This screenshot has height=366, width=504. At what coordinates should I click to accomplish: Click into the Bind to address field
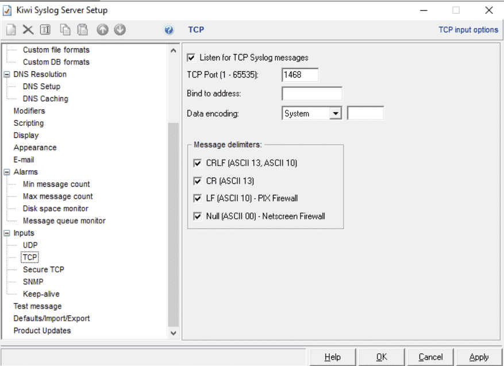(311, 94)
